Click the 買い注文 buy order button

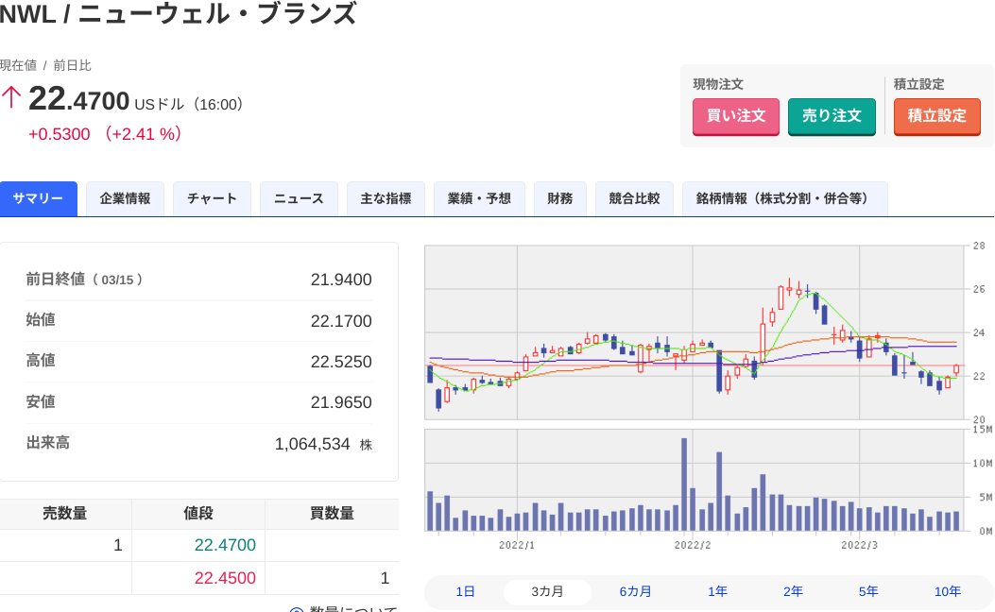(x=735, y=116)
